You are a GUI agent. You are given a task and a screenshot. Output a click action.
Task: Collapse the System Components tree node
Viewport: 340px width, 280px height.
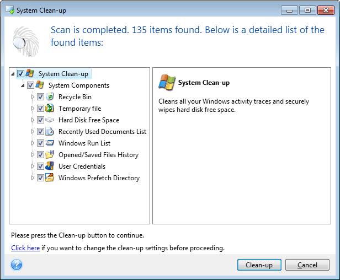point(23,85)
